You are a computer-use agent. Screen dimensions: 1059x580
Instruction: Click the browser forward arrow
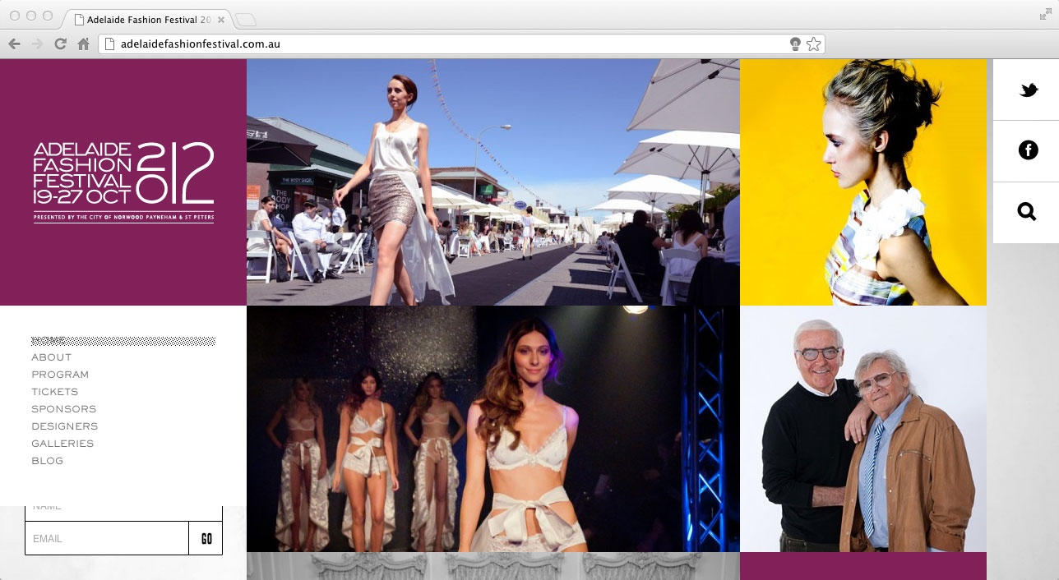(x=37, y=44)
